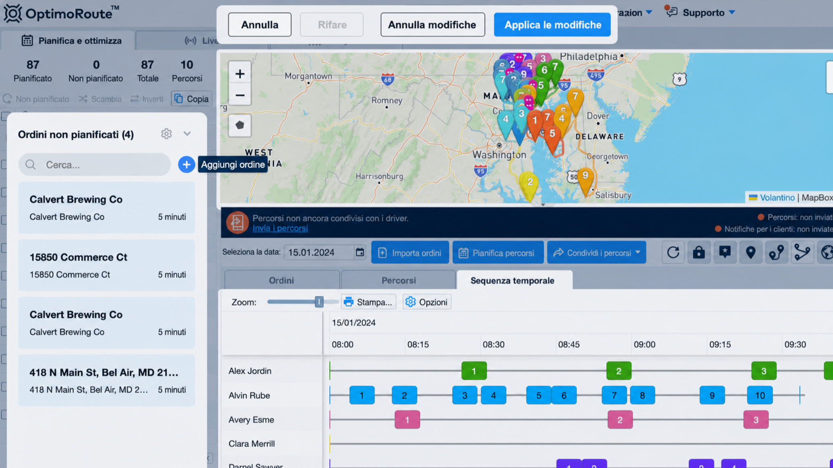Click the Pianifica percorsi button
833x468 pixels.
click(498, 253)
